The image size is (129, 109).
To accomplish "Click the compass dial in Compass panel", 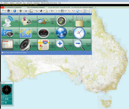I will [x=7, y=90].
